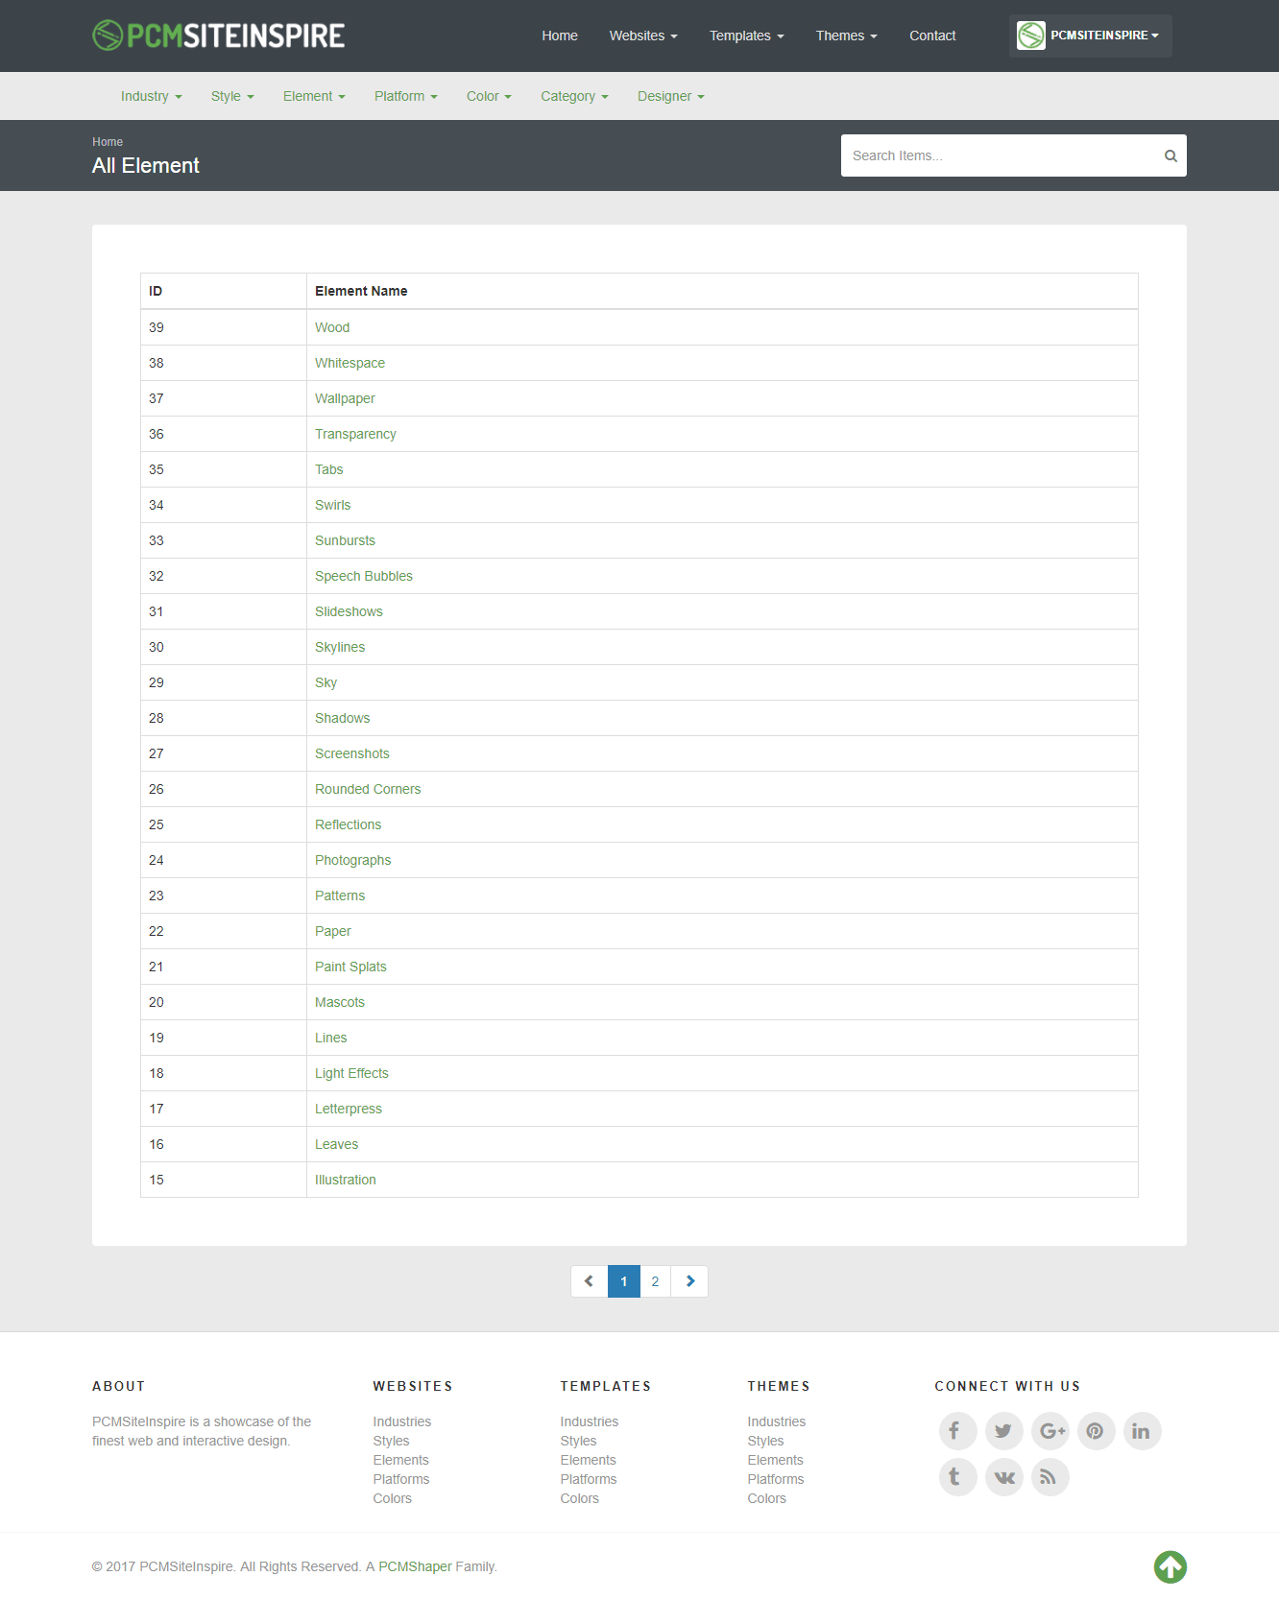
Task: Expand the Websites menu
Action: click(x=643, y=36)
